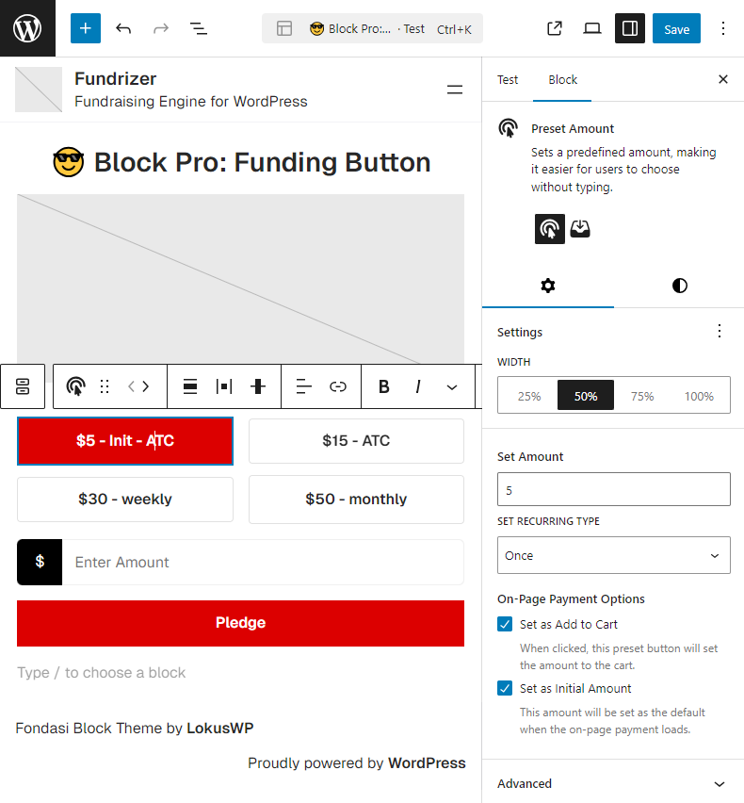Click the link icon in block toolbar
Image resolution: width=744 pixels, height=803 pixels.
tap(338, 386)
